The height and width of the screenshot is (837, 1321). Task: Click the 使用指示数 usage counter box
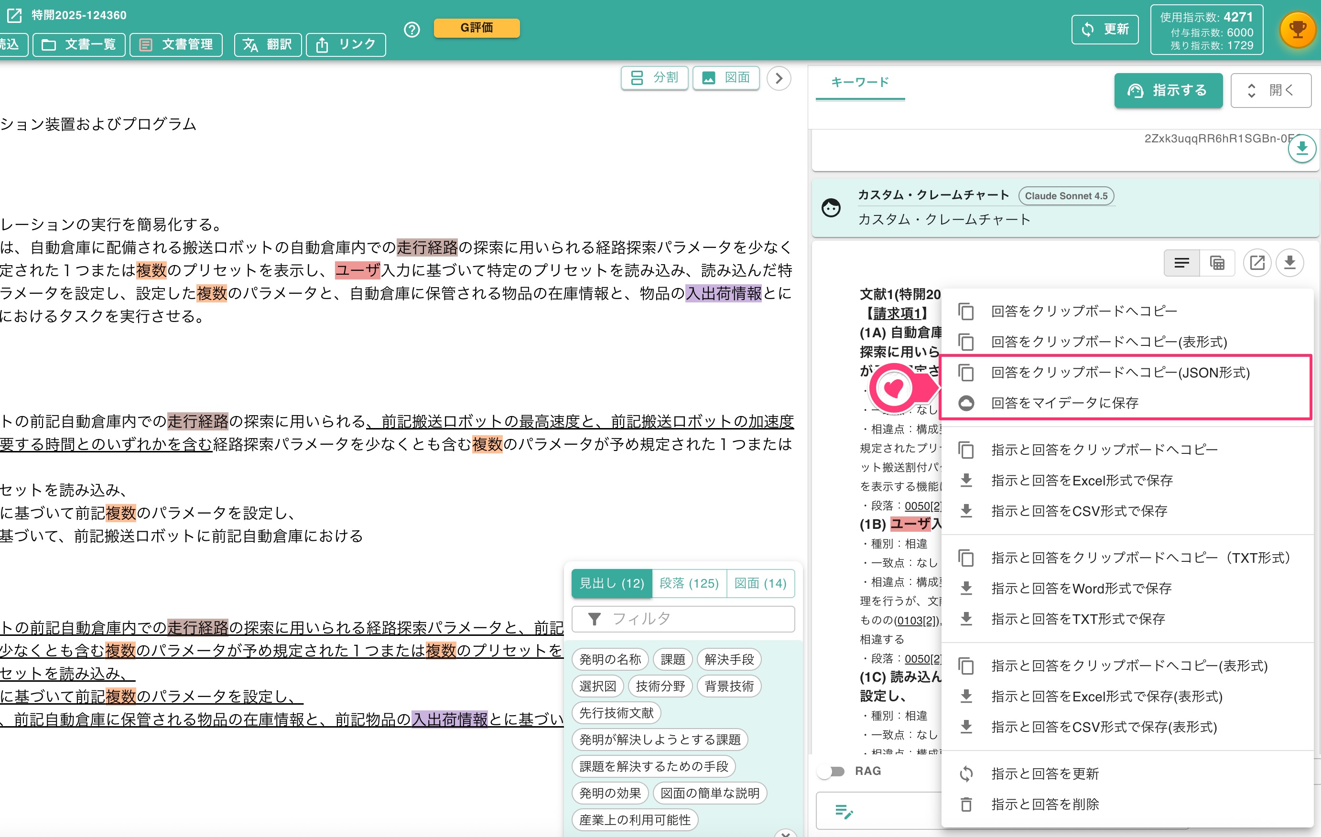pos(1206,30)
